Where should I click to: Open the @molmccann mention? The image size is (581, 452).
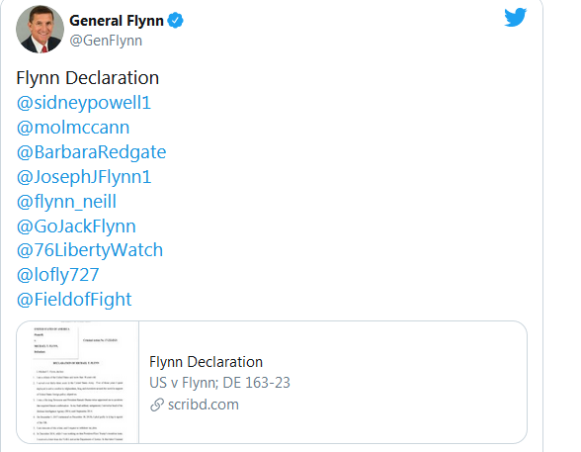tap(73, 128)
